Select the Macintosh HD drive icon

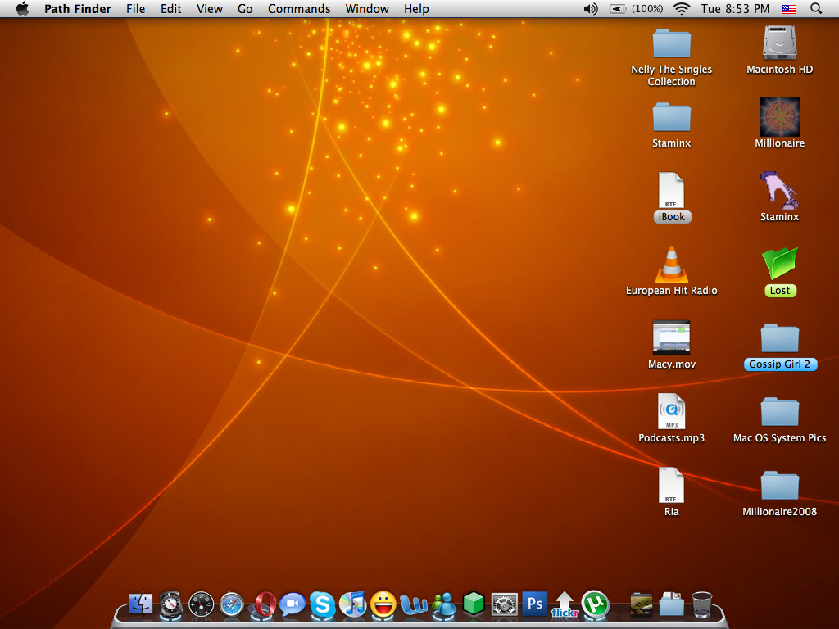(x=780, y=43)
